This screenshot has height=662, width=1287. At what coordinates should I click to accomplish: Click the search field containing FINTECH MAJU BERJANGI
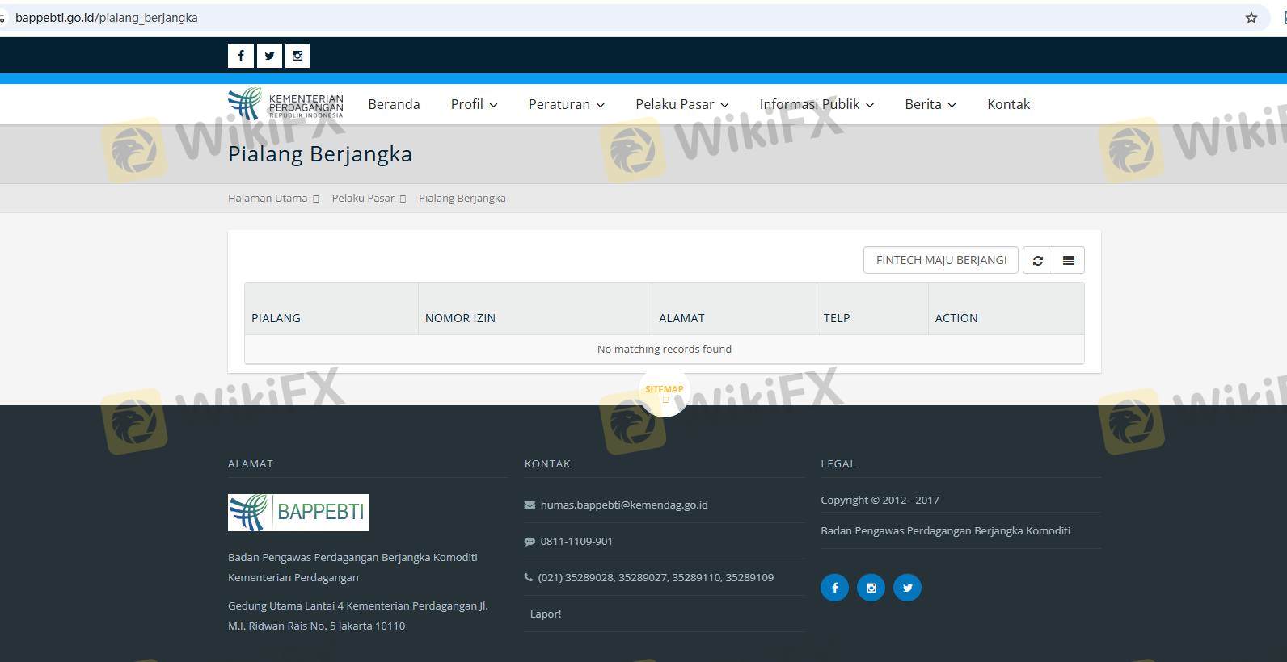tap(940, 260)
